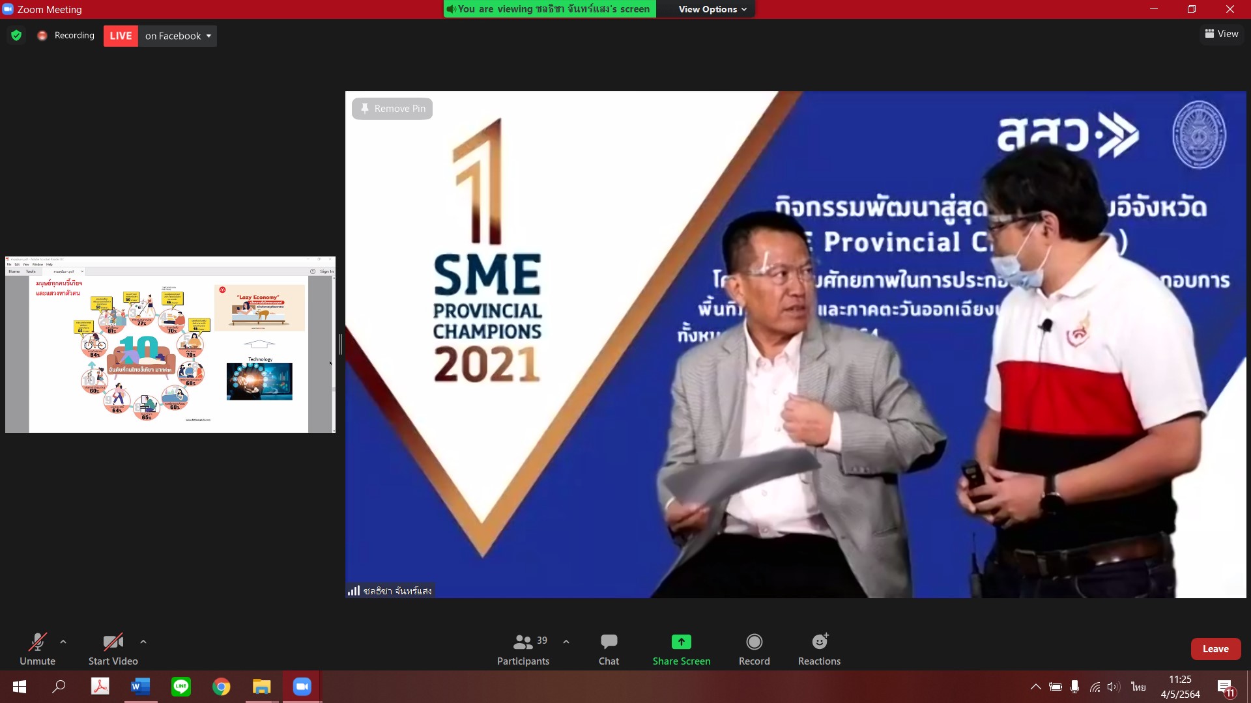
Task: Expand participants options arrow
Action: (x=566, y=642)
